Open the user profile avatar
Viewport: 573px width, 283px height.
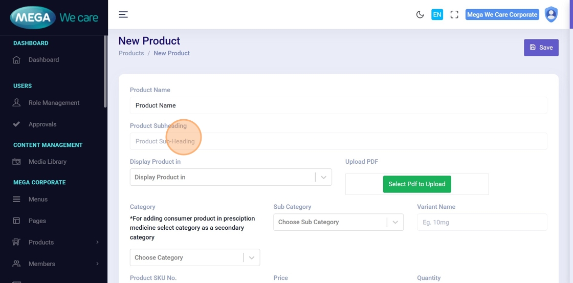click(551, 14)
